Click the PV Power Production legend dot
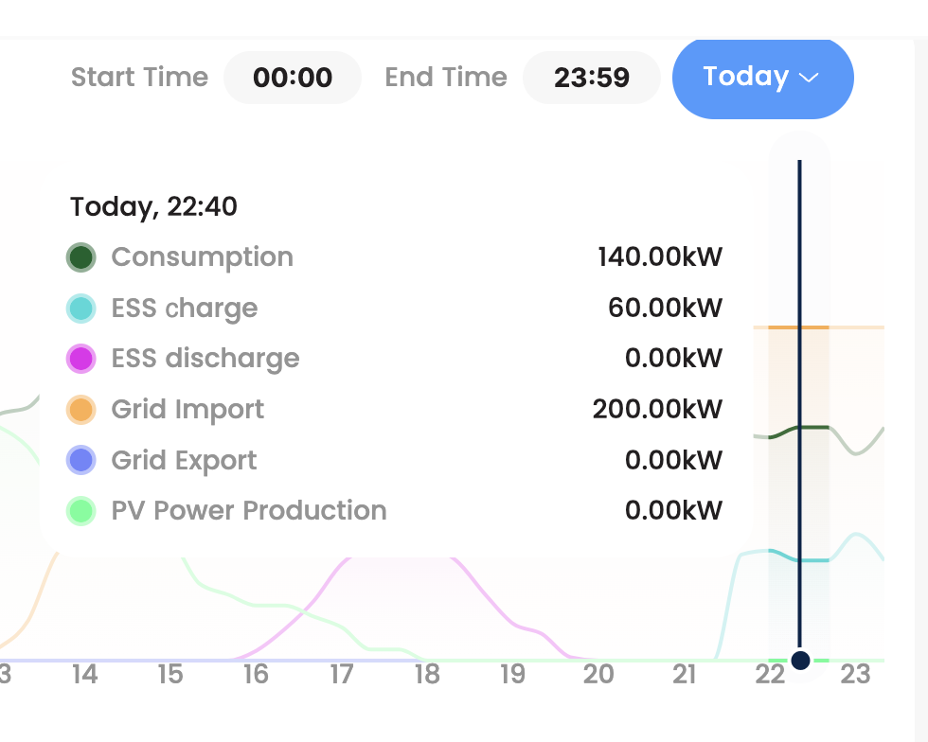The height and width of the screenshot is (742, 928). [x=80, y=510]
